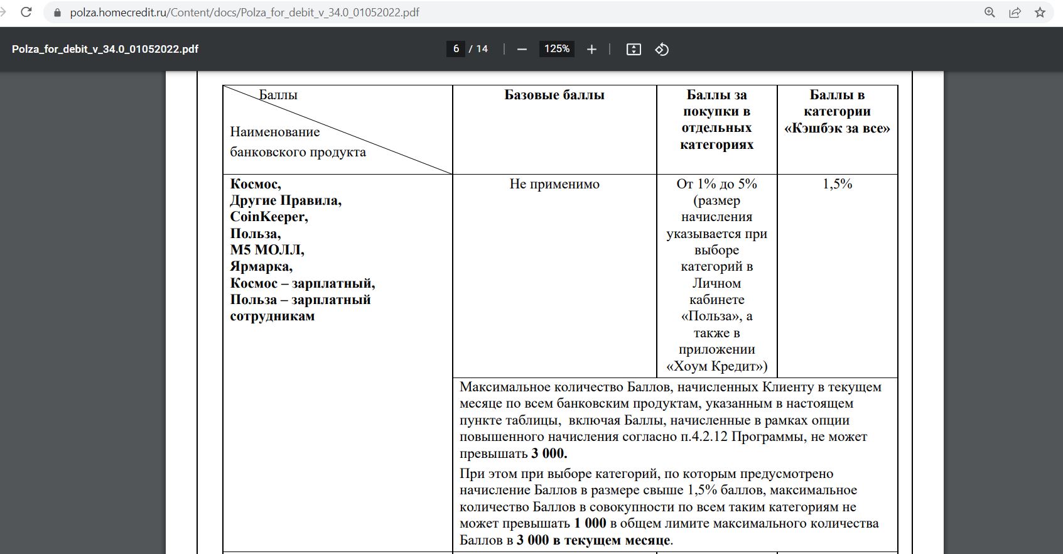
Task: Click the "Наименование" label in header cell
Action: pos(275,132)
